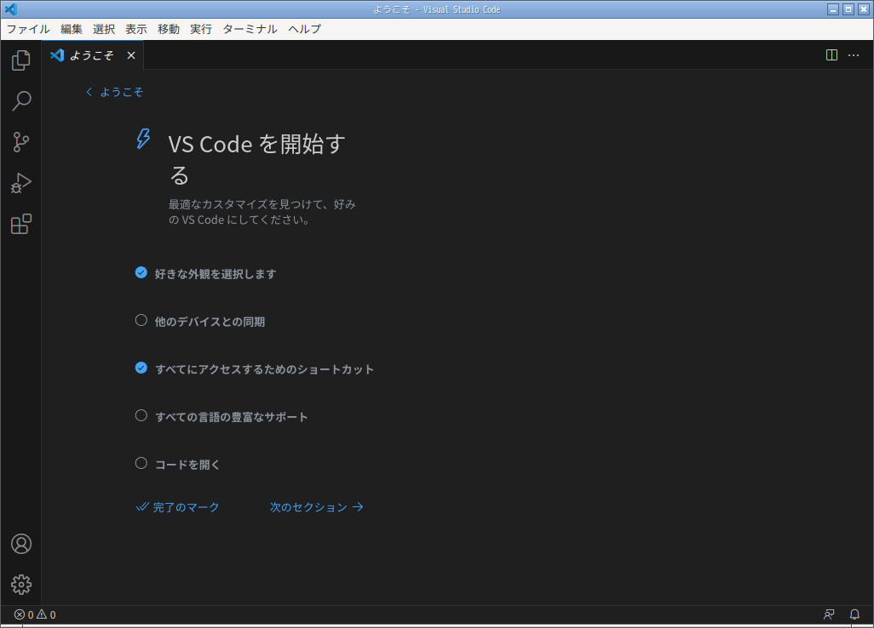This screenshot has width=874, height=628.
Task: Open the ファイル menu
Action: click(x=28, y=29)
